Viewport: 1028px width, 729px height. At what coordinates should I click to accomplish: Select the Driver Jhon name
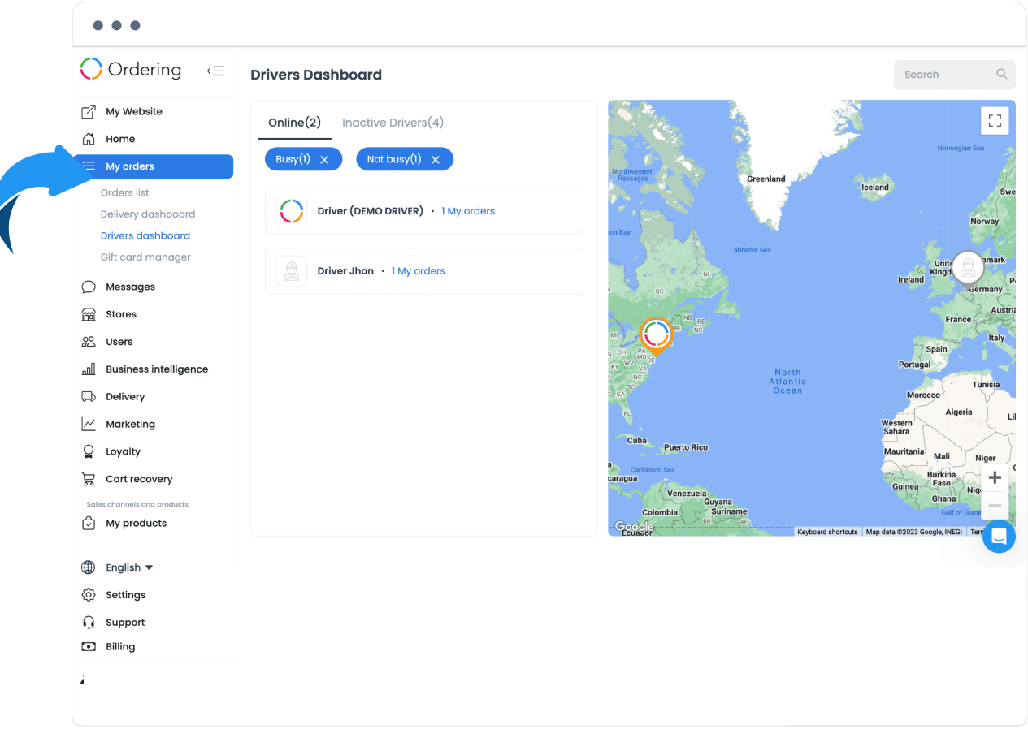point(345,271)
